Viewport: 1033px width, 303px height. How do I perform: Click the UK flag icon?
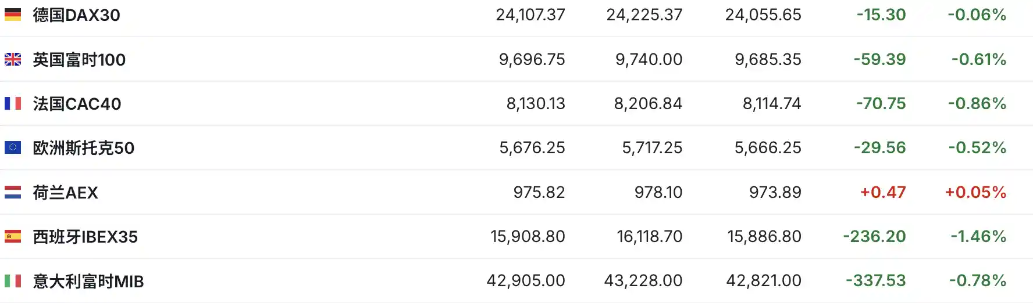(13, 59)
